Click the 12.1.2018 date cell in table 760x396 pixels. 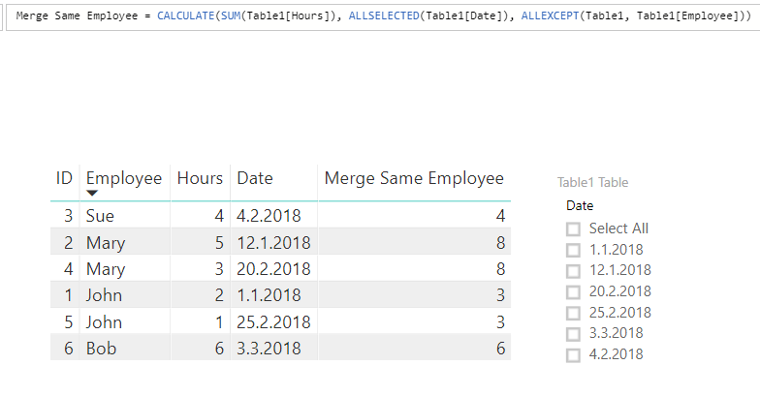click(x=273, y=243)
